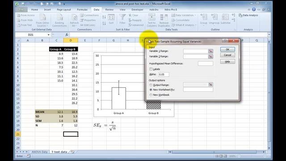Insert a new worksheet tab icon
286x161 pixels.
point(72,152)
